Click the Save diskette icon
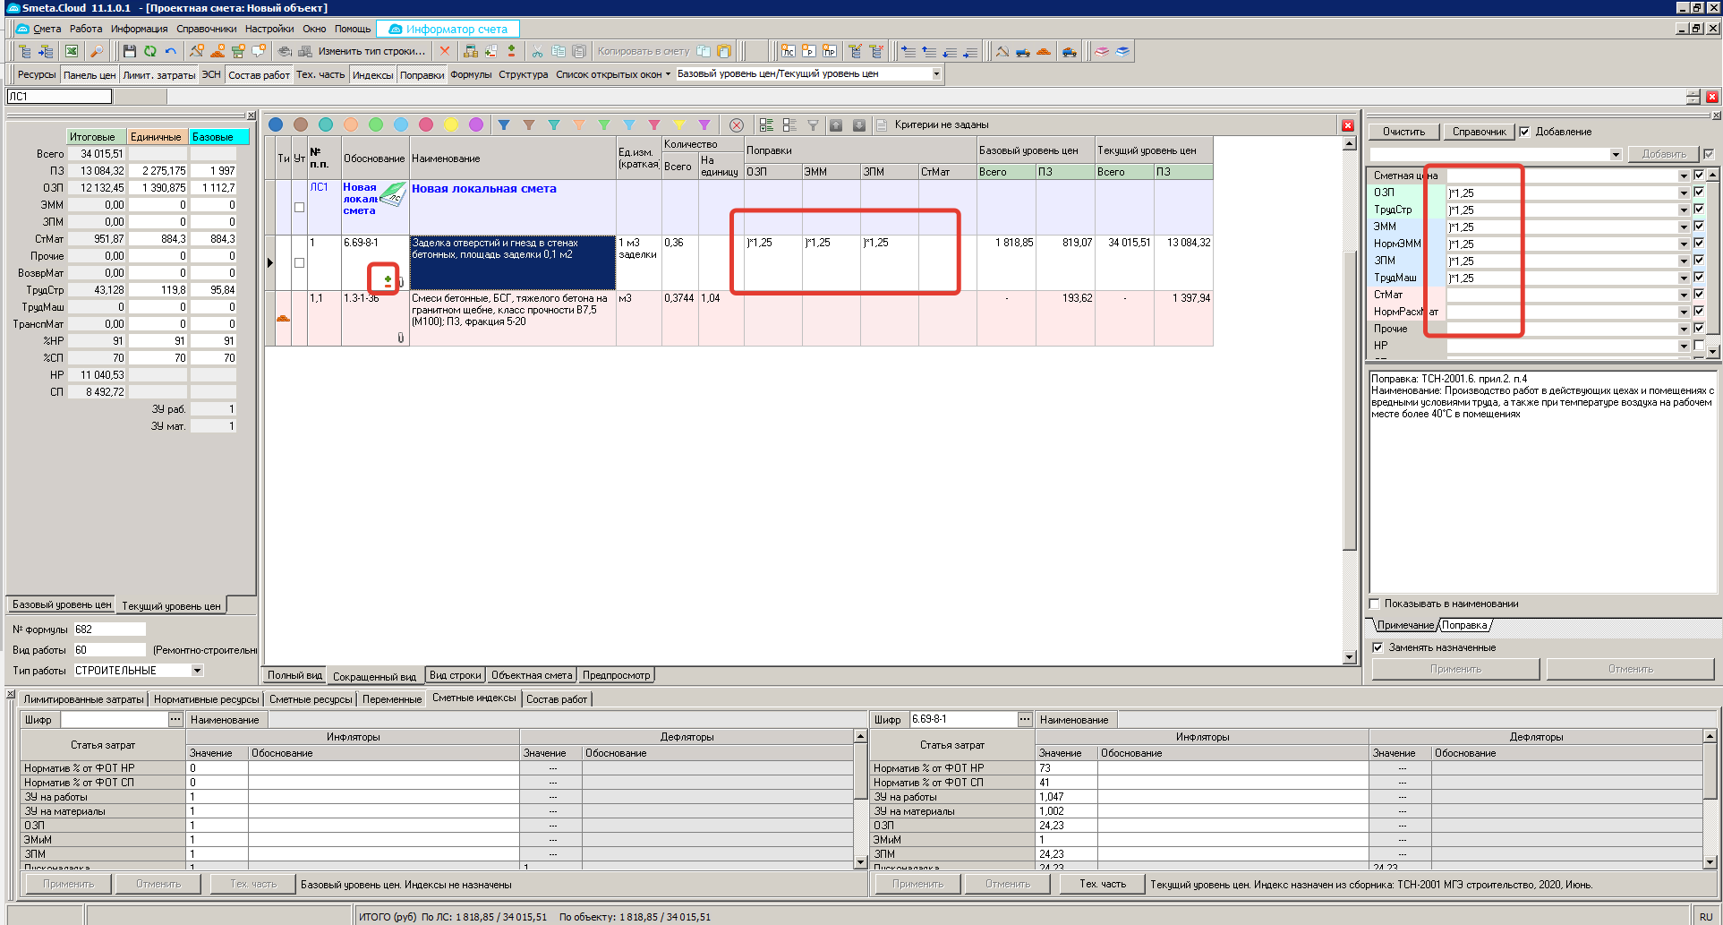The width and height of the screenshot is (1723, 925). tap(130, 51)
